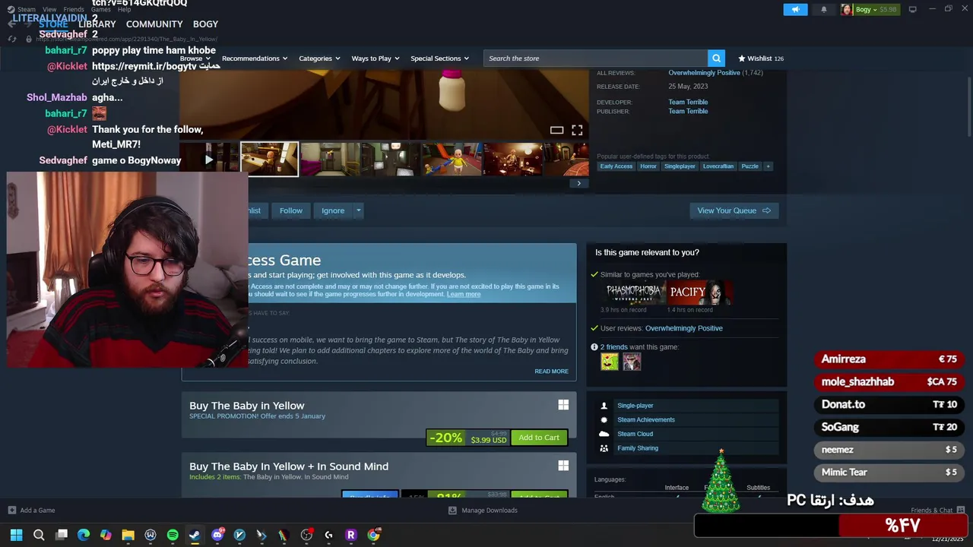The height and width of the screenshot is (547, 973).
Task: Click the Pacify game capsule
Action: point(699,292)
